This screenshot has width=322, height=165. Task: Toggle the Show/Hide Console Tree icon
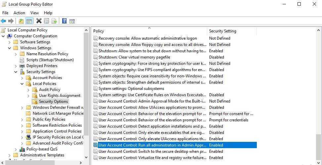coord(29,21)
